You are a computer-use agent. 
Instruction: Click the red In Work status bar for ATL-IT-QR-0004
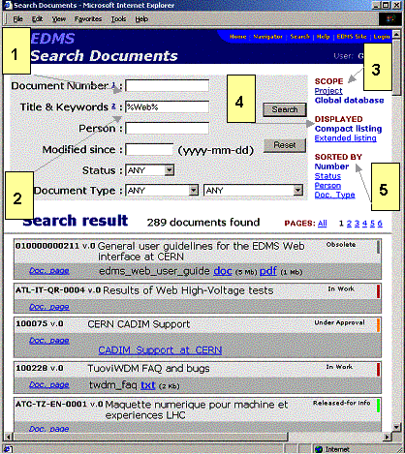[379, 291]
